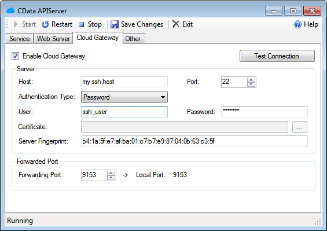The height and width of the screenshot is (231, 327).
Task: Click the Test Connection button
Action: [277, 56]
